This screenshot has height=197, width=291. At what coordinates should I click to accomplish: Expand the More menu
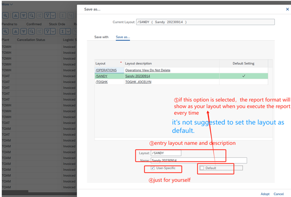(x=7, y=4)
